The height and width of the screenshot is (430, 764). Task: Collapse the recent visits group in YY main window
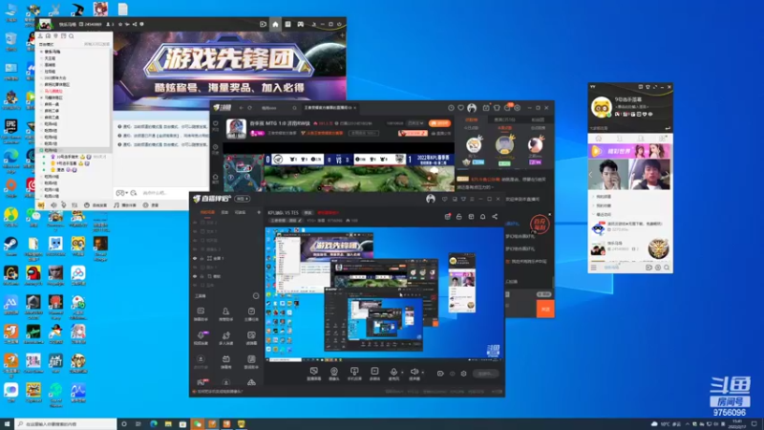click(593, 214)
